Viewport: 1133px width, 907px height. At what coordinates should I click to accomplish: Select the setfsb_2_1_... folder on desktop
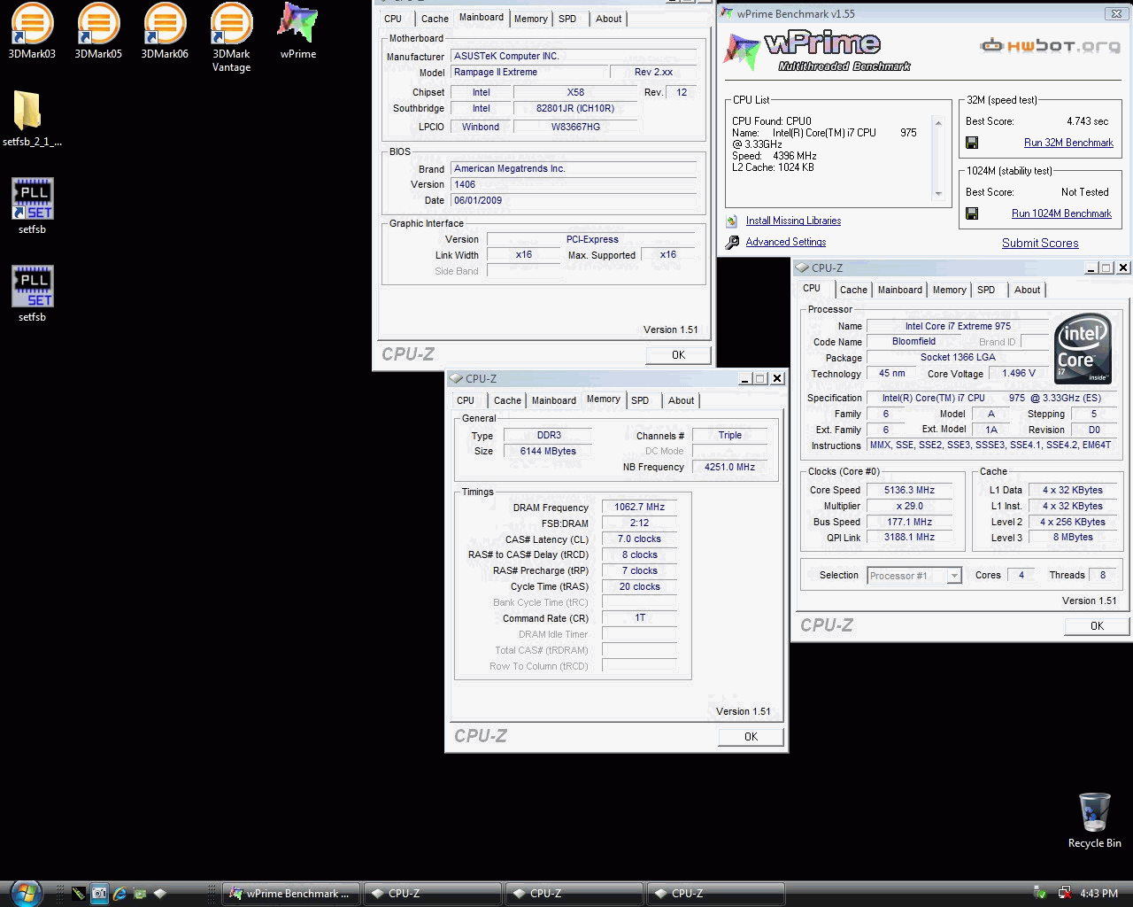pyautogui.click(x=32, y=119)
